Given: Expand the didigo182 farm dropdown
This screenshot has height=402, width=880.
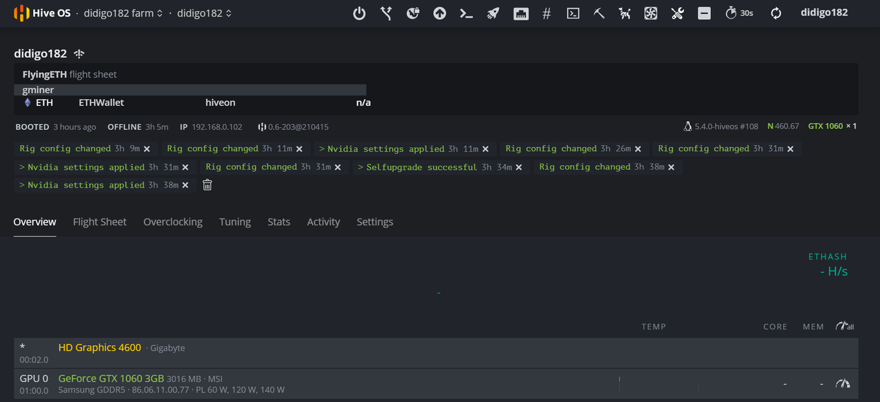Looking at the screenshot, I should (123, 13).
